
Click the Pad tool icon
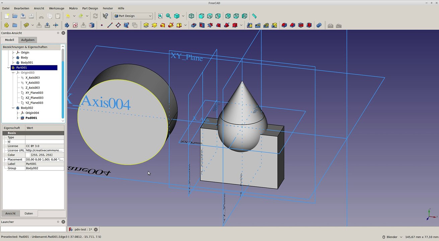146,25
